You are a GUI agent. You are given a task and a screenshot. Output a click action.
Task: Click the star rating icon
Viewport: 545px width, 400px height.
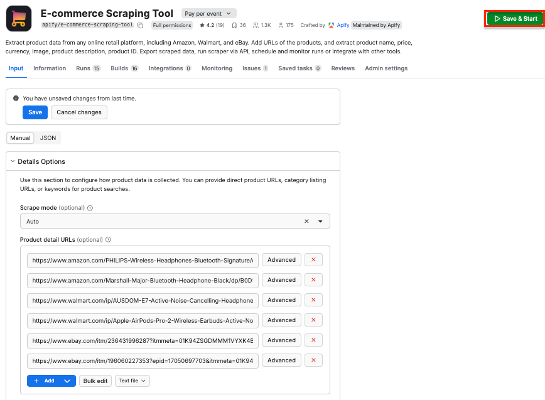(x=202, y=25)
